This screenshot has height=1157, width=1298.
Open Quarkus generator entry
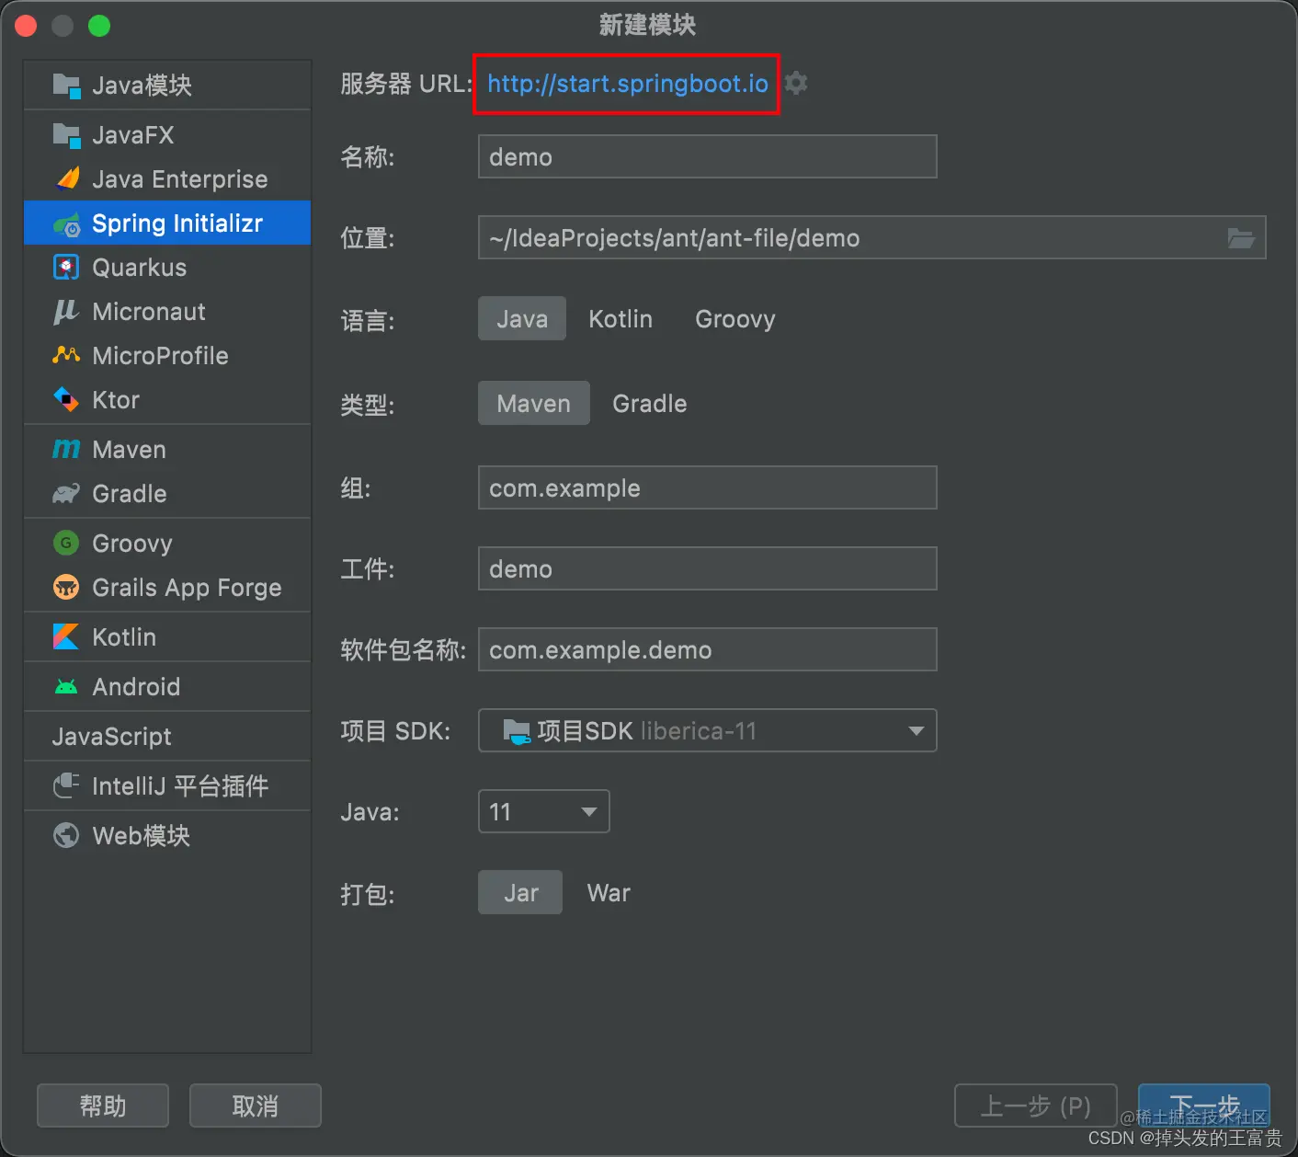point(167,268)
